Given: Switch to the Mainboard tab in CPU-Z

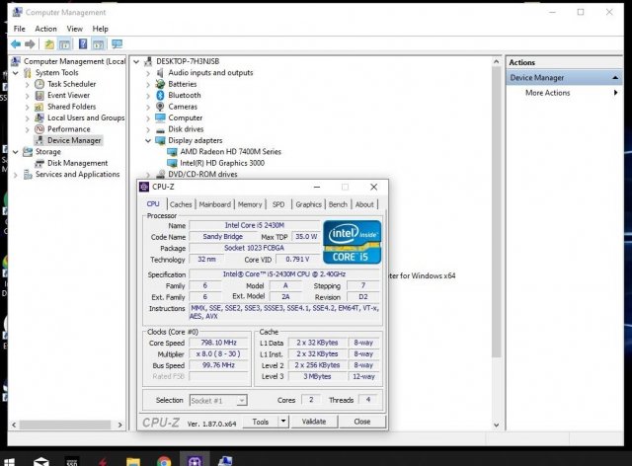Looking at the screenshot, I should click(x=214, y=204).
